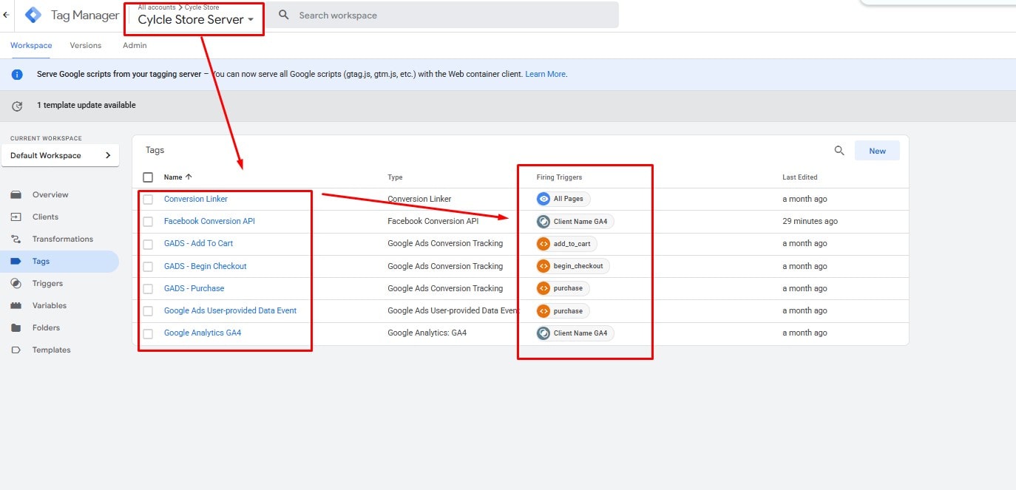Open the Folders sidebar icon
Screen dimensions: 1016x490
16,328
